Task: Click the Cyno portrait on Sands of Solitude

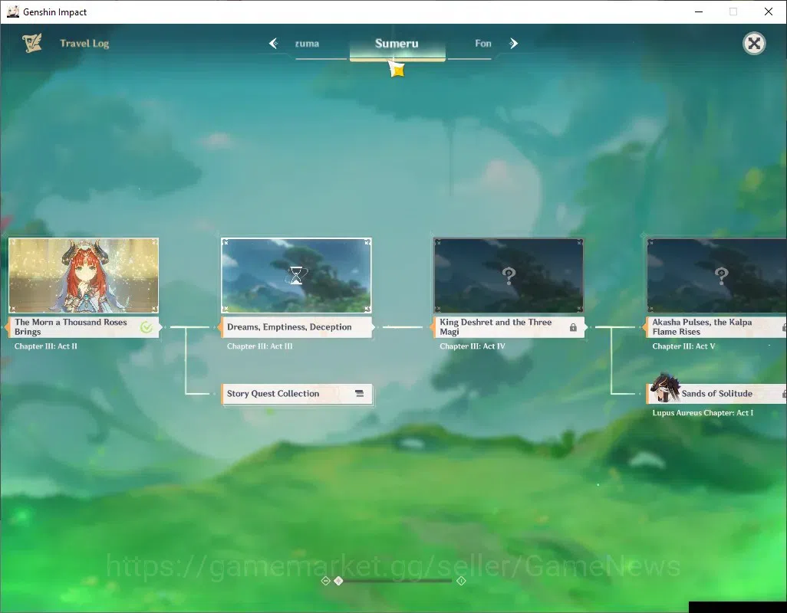Action: [x=664, y=388]
